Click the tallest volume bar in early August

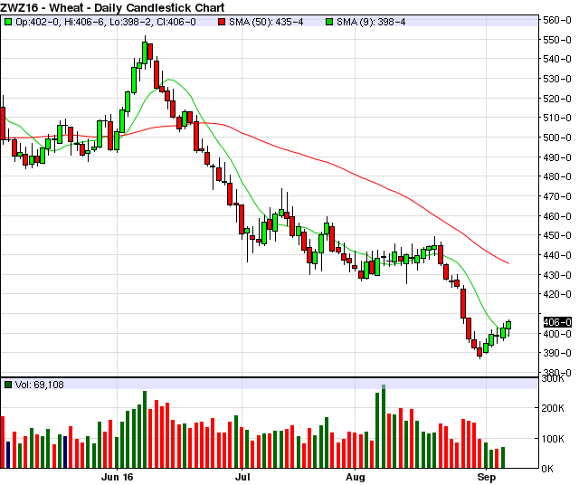(x=384, y=426)
